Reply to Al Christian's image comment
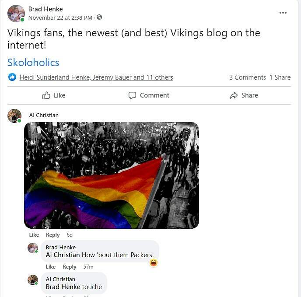 click(53, 235)
